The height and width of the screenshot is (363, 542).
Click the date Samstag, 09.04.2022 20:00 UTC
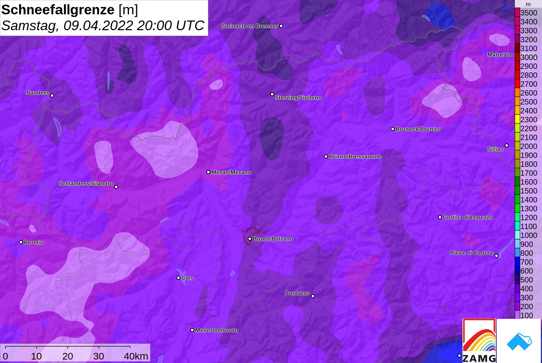point(103,26)
